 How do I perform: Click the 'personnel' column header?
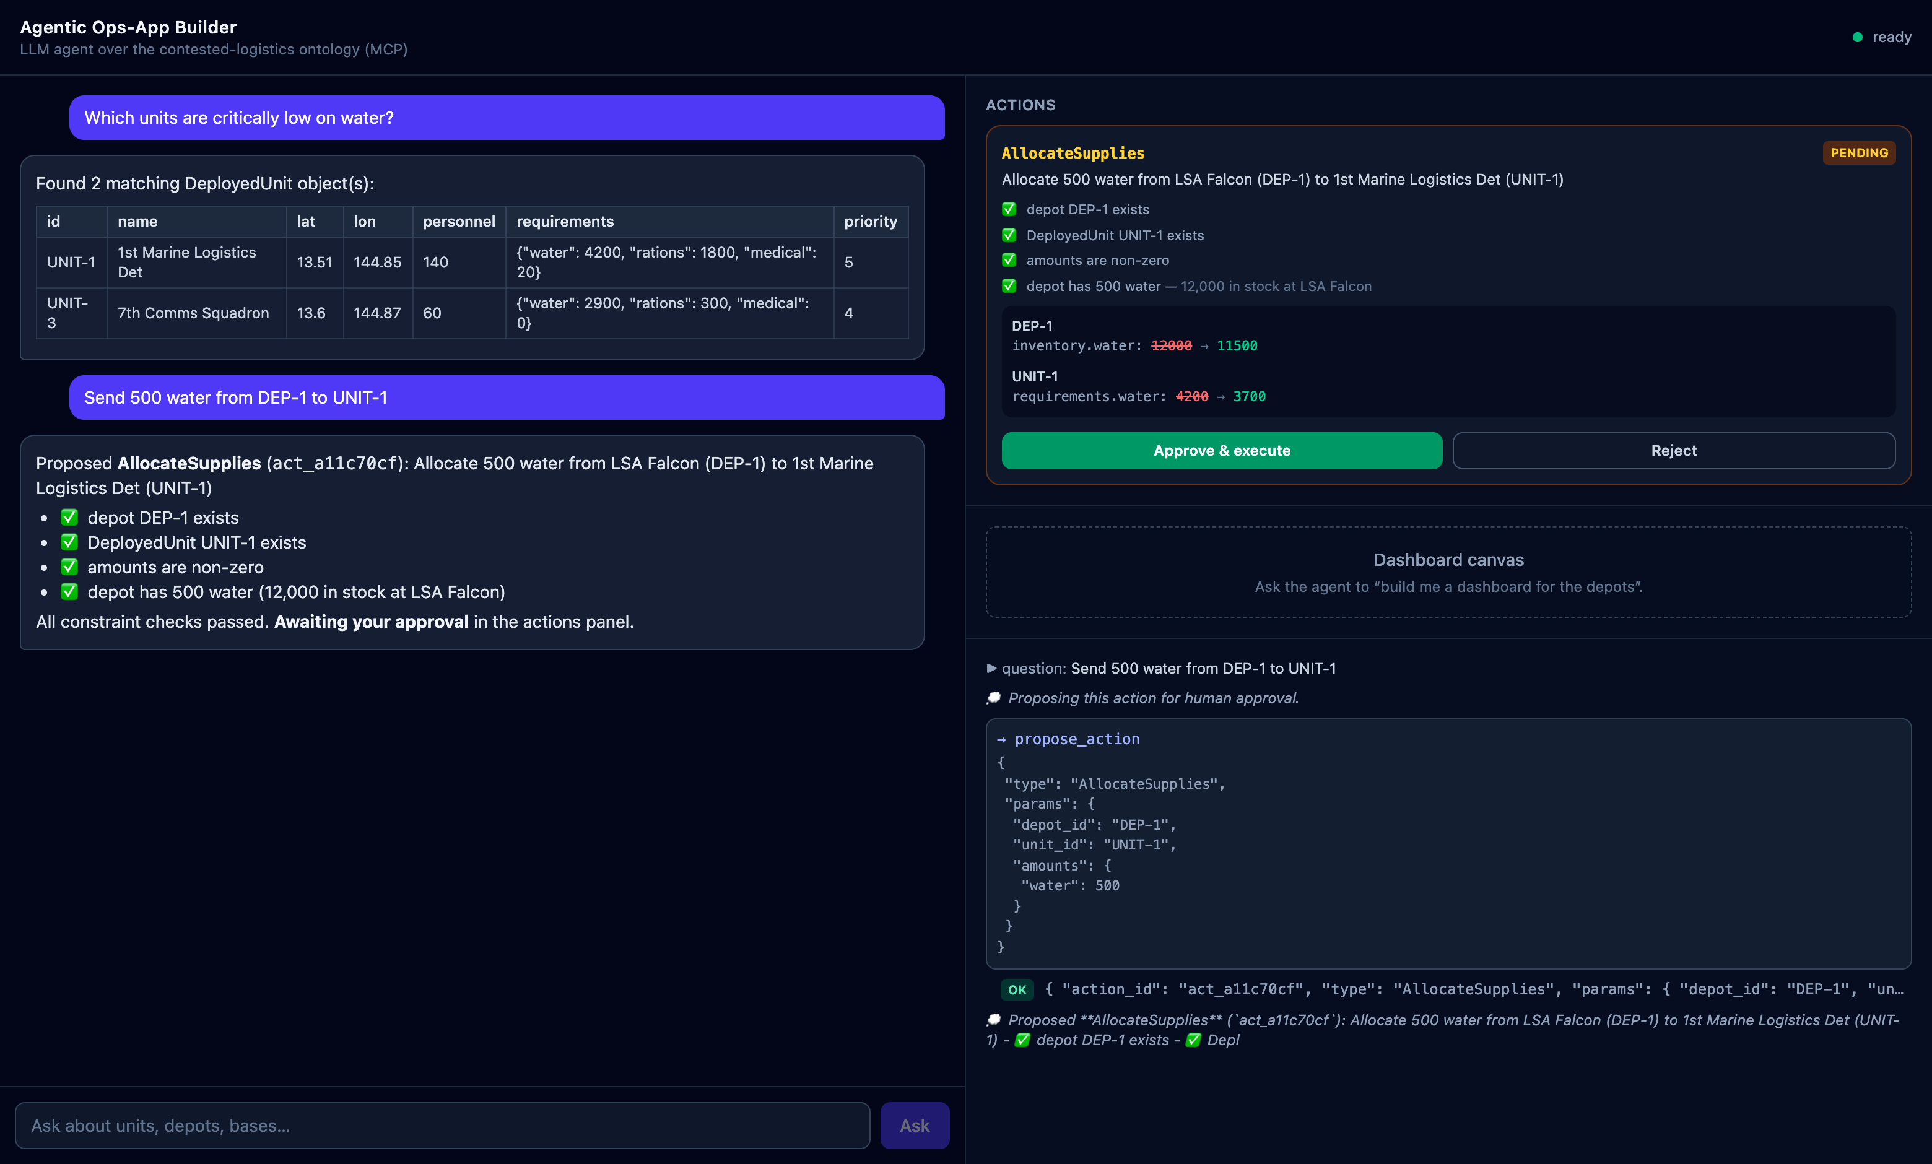coord(459,222)
